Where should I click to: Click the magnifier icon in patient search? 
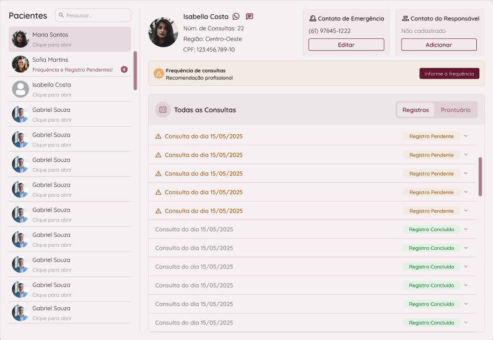61,15
